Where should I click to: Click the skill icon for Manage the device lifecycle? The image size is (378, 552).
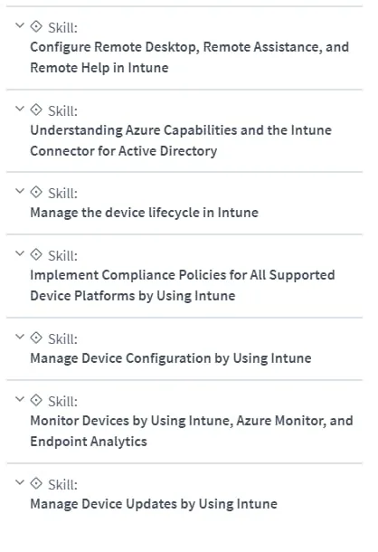pyautogui.click(x=36, y=192)
